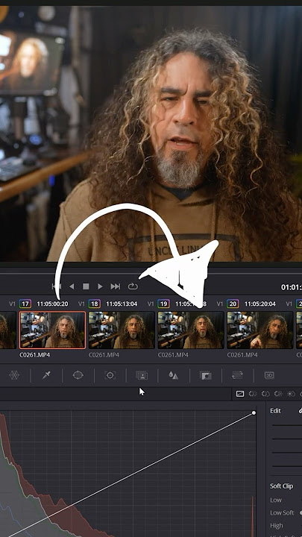The image size is (302, 537).
Task: Click the Soft Clip heading
Action: coord(281,486)
